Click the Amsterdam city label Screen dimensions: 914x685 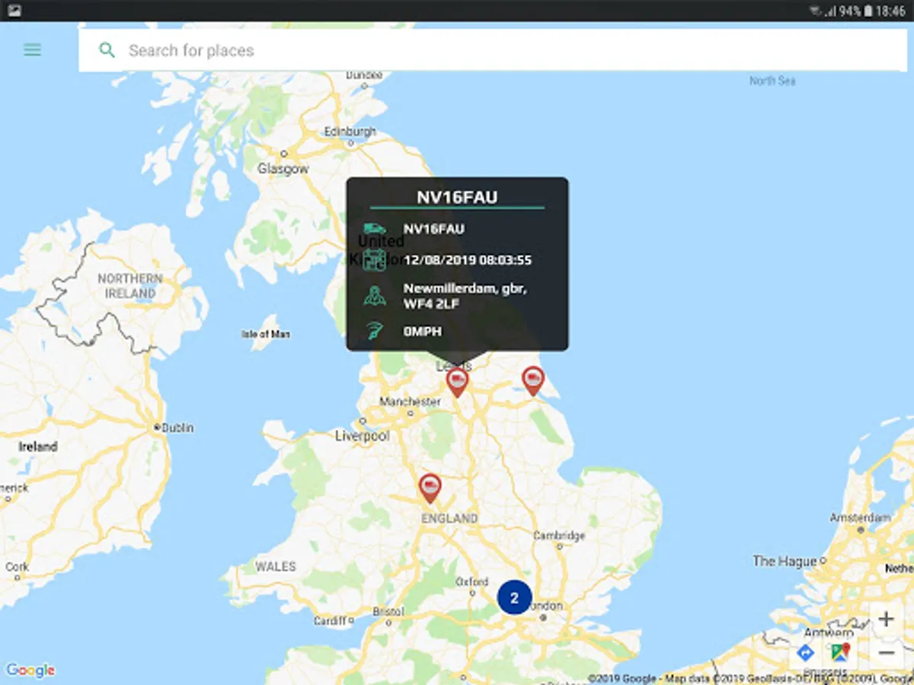point(860,518)
